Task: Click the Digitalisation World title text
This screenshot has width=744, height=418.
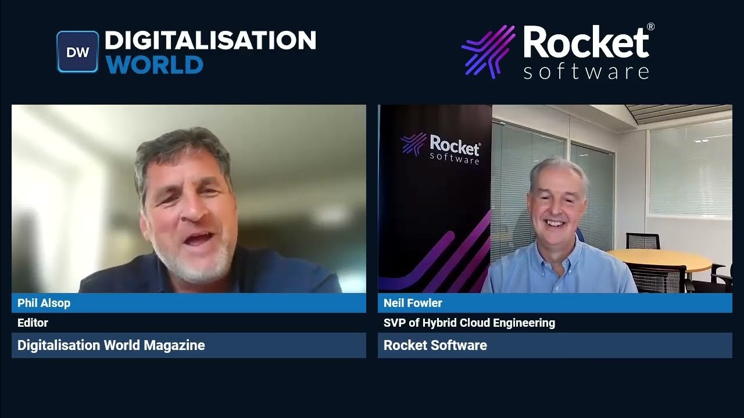Action: pos(210,52)
